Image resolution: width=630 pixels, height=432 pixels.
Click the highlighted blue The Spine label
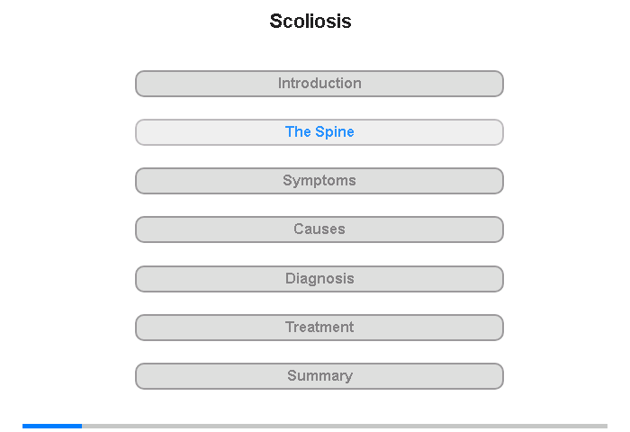click(x=319, y=132)
